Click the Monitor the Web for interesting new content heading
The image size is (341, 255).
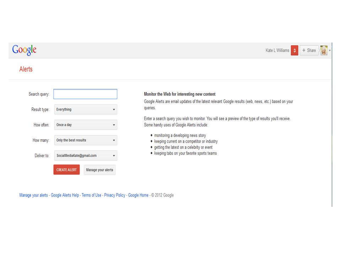[x=180, y=94]
